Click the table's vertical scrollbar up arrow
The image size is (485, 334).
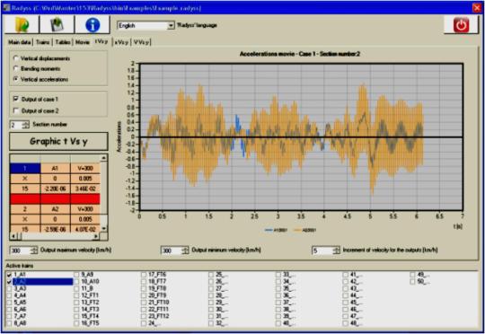click(104, 158)
